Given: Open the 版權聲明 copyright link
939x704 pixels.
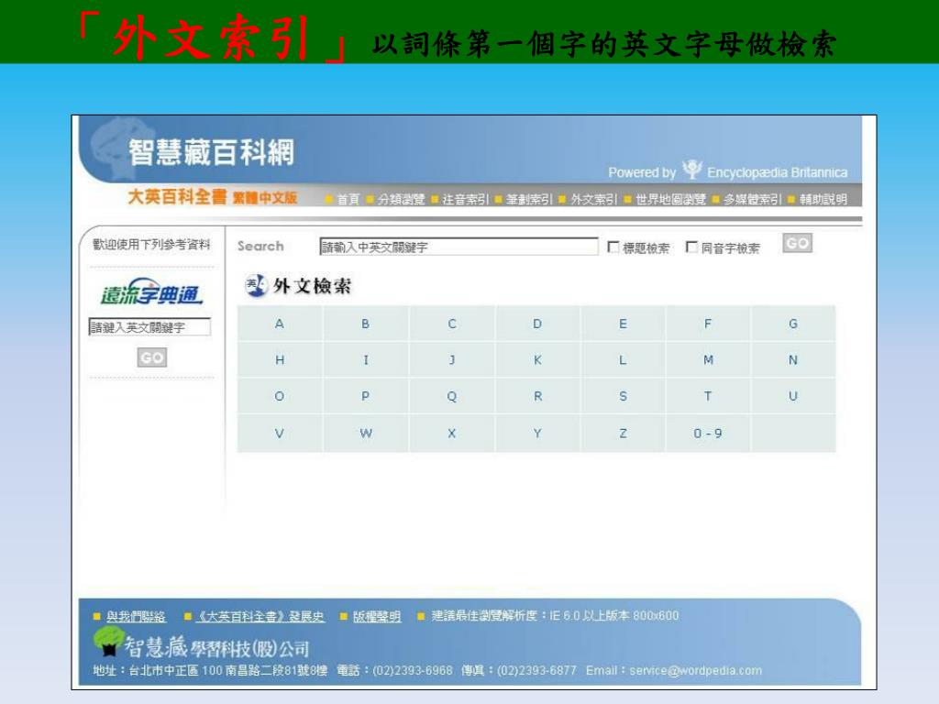Looking at the screenshot, I should tap(377, 616).
